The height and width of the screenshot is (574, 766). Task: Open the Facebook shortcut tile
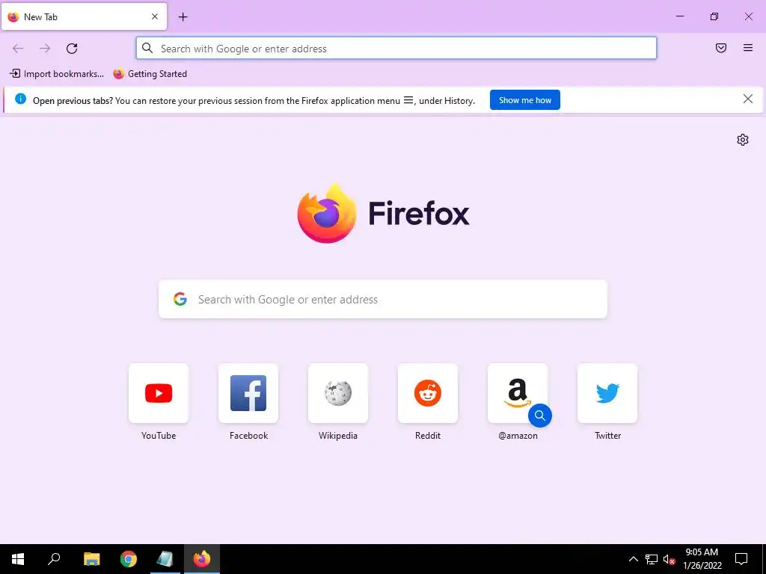click(x=248, y=393)
